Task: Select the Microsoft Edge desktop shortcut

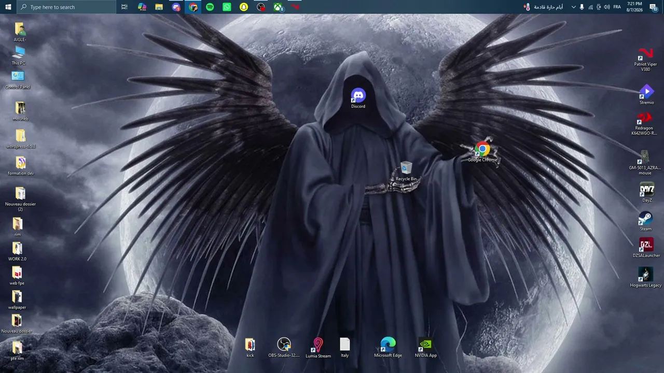Action: tap(388, 348)
